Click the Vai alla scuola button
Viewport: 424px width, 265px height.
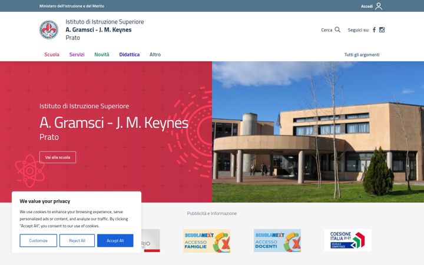click(x=58, y=157)
